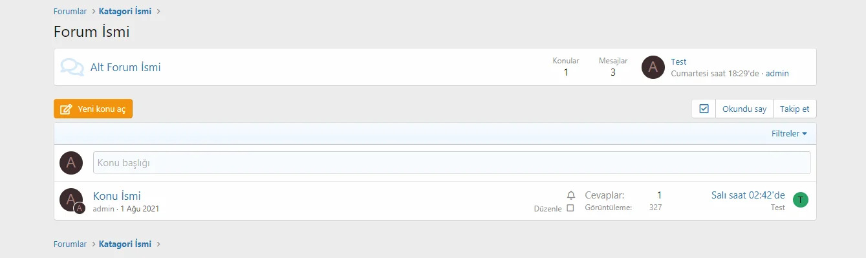
Task: Click the small avatar badge on thread starter
Action: [80, 208]
